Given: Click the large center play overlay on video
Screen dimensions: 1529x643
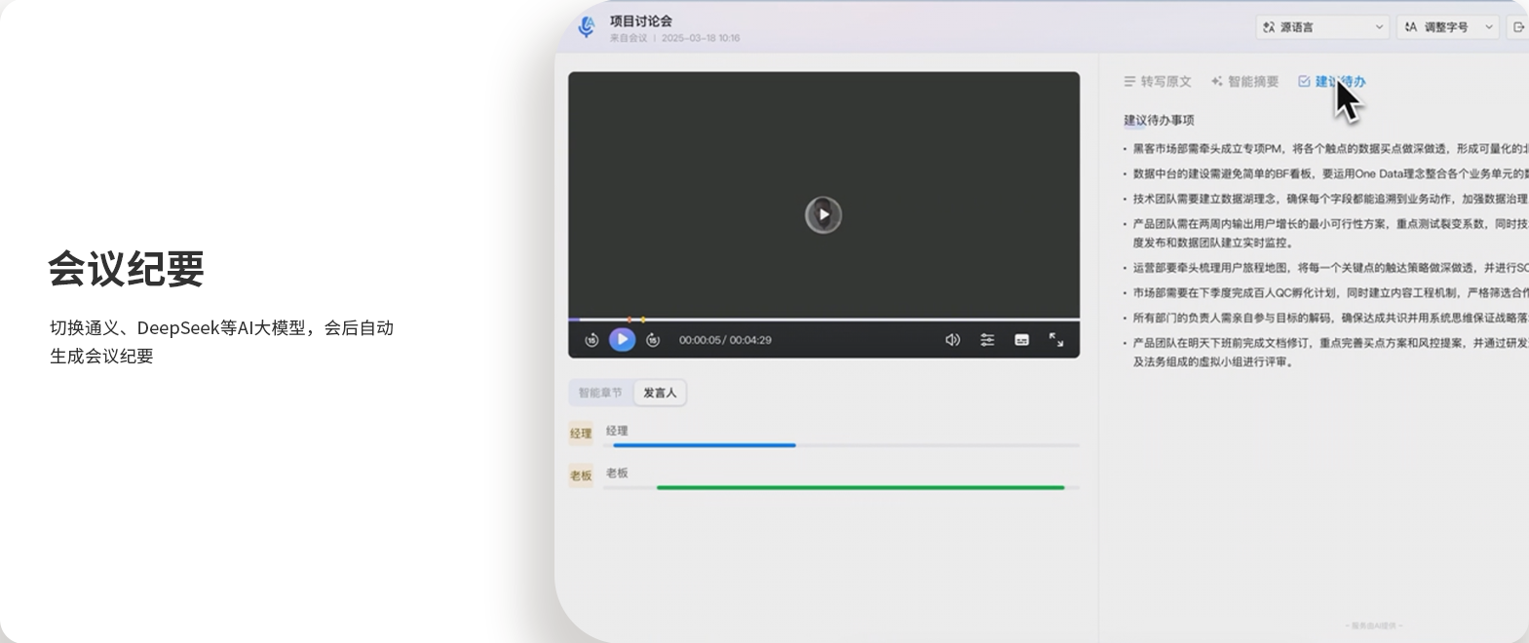Looking at the screenshot, I should point(823,214).
